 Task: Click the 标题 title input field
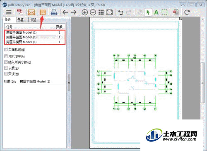point(42,81)
